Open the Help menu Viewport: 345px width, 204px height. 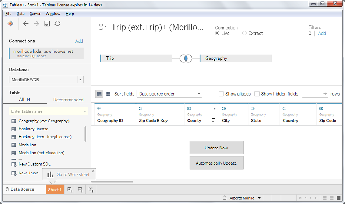[70, 14]
